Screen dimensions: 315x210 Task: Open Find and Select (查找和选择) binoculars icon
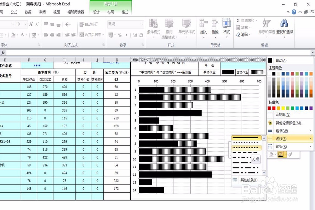pyautogui.click(x=284, y=23)
